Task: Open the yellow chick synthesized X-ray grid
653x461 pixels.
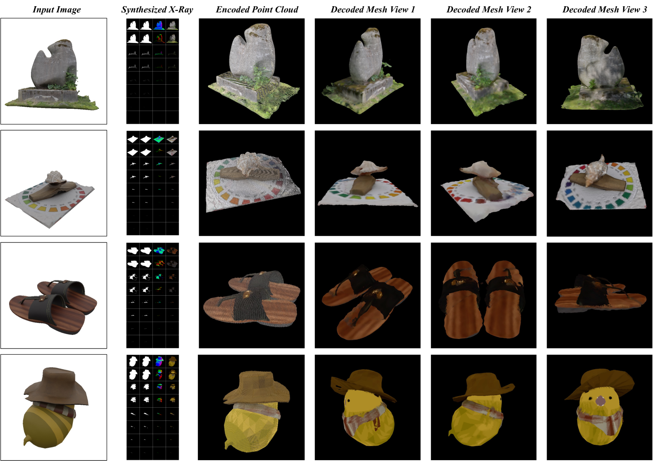Action: 153,407
